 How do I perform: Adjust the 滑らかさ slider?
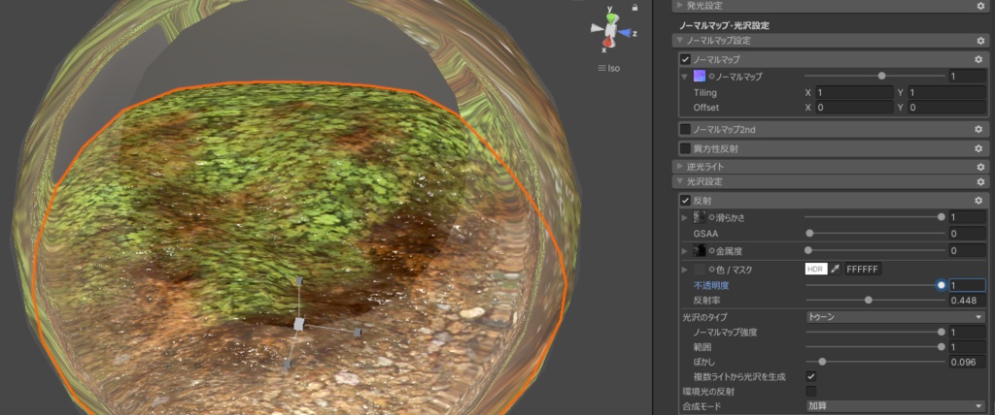click(875, 217)
